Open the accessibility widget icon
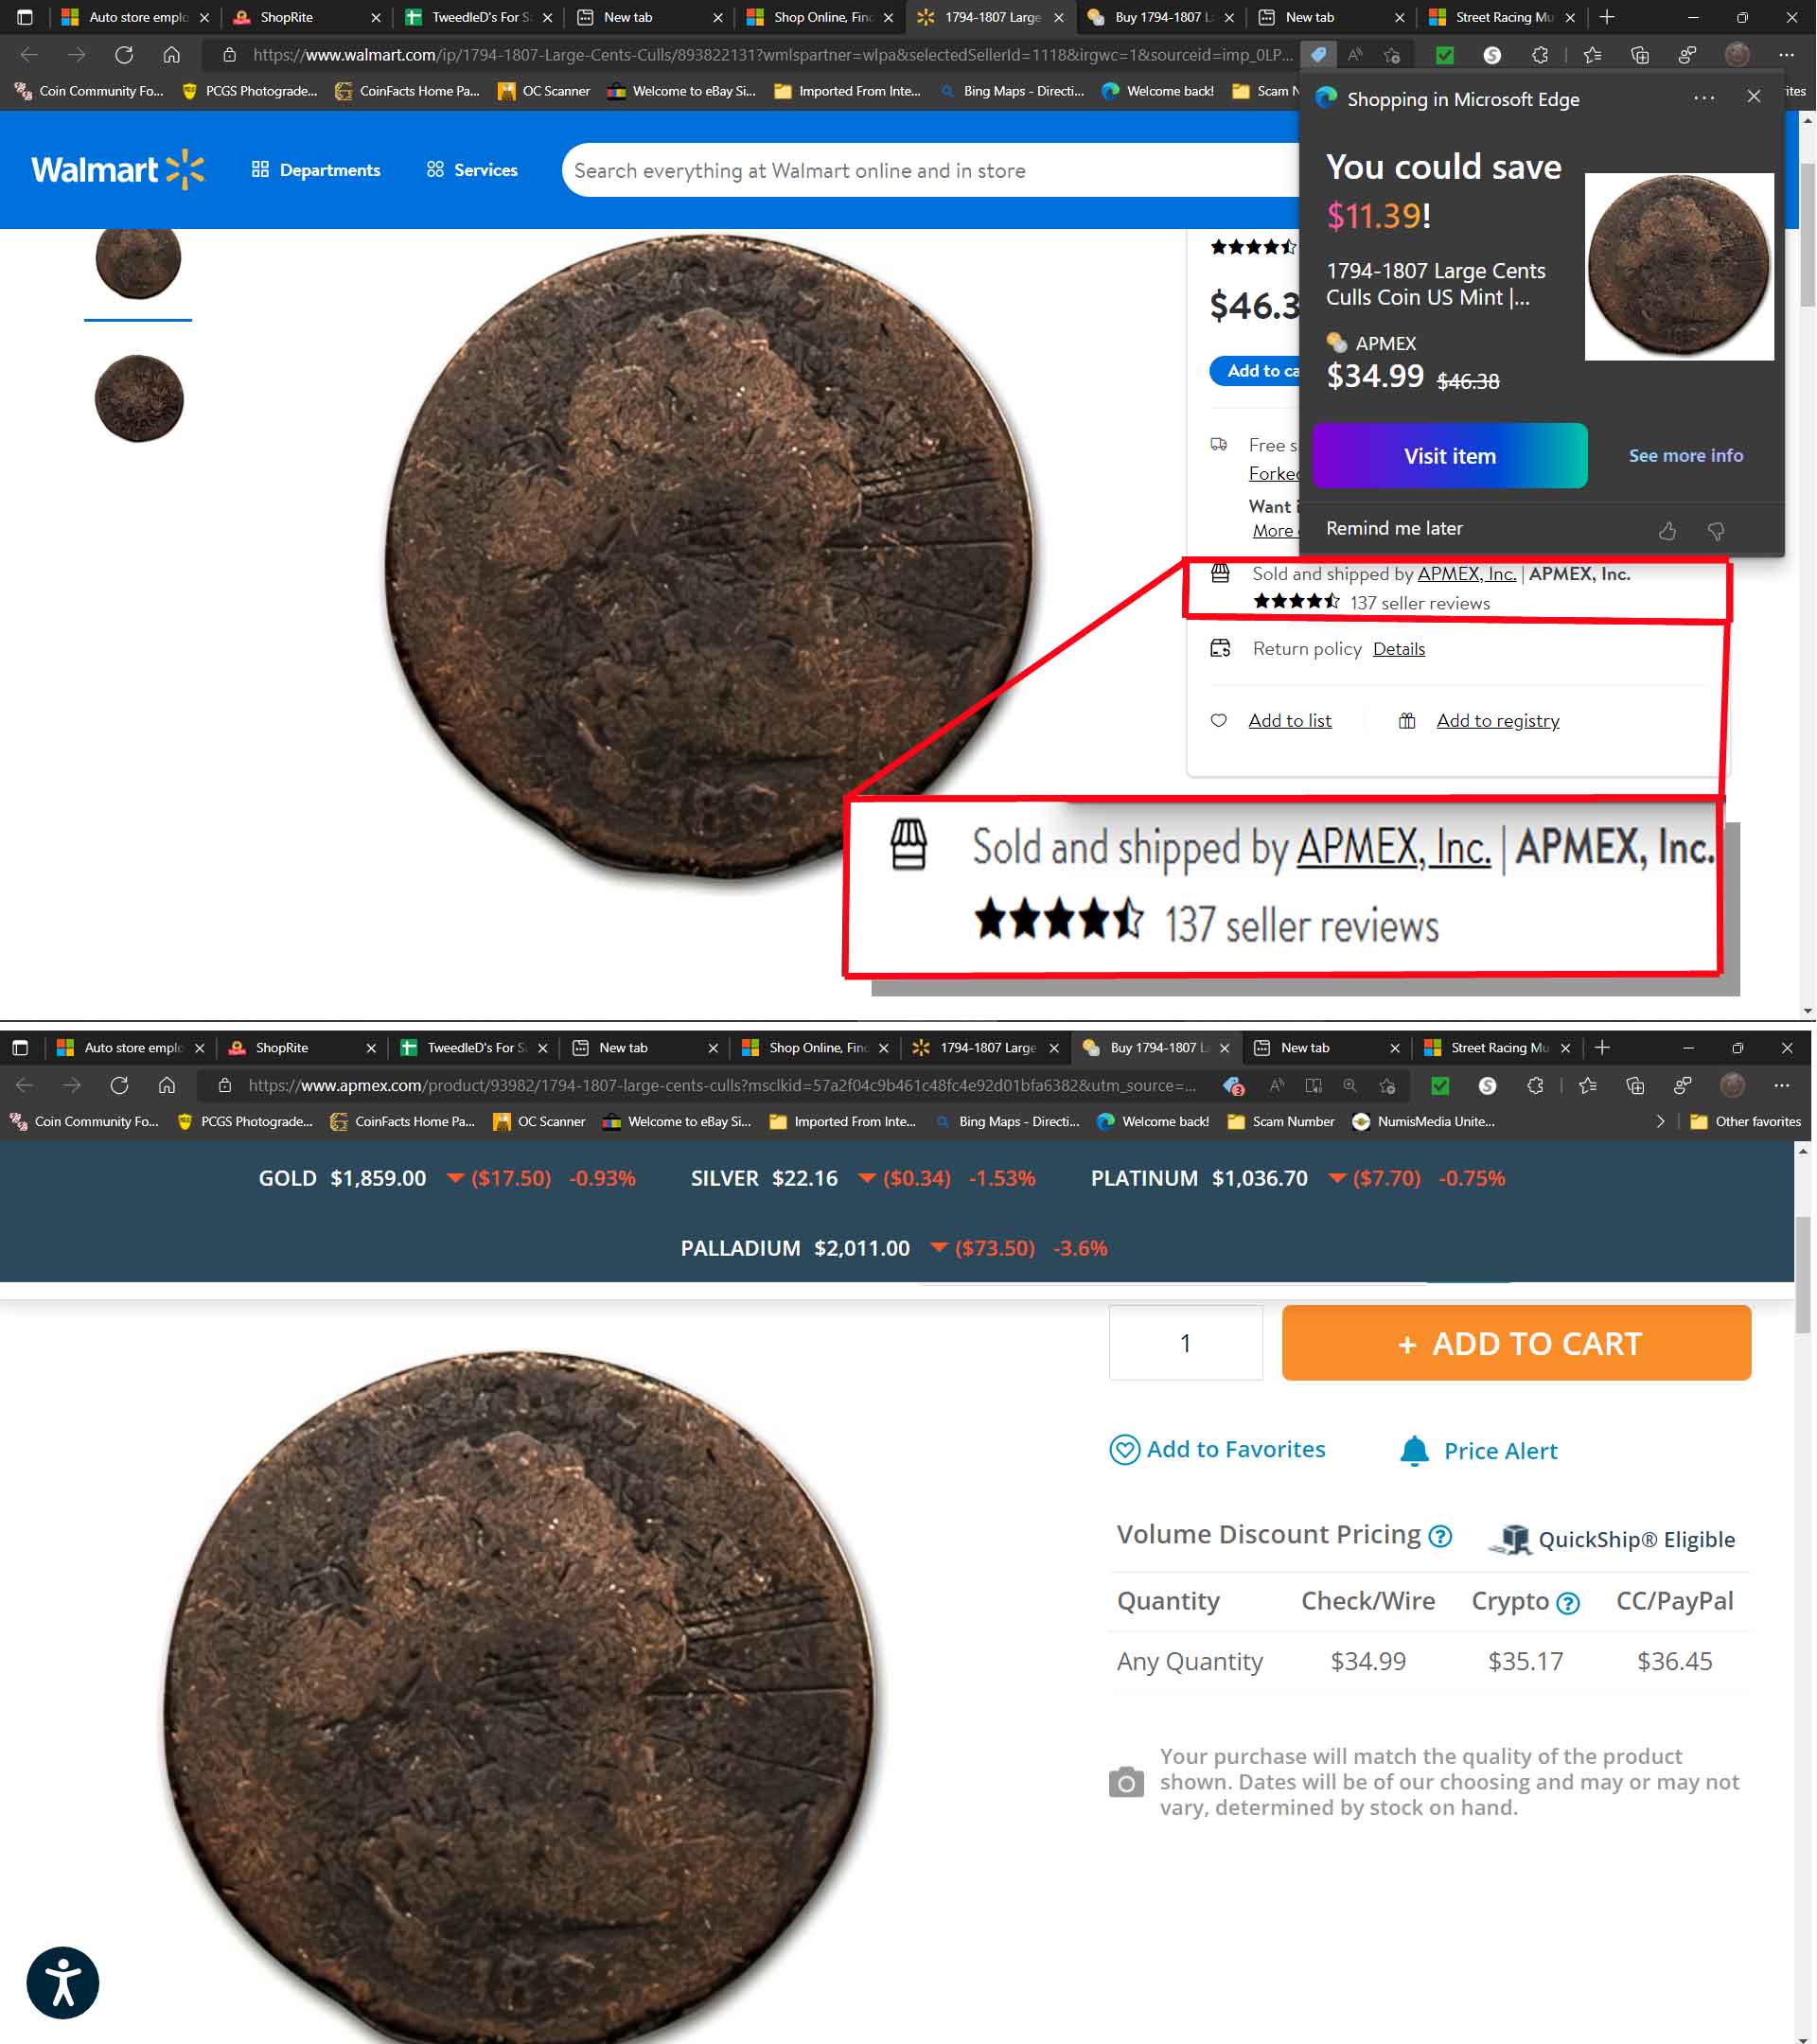Screen dimensions: 1817x2044 point(63,1983)
